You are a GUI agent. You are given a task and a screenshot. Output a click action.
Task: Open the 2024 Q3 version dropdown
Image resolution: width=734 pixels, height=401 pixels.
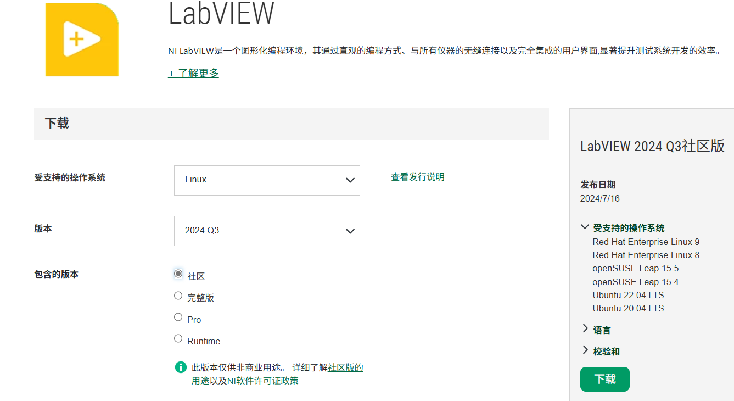click(267, 231)
